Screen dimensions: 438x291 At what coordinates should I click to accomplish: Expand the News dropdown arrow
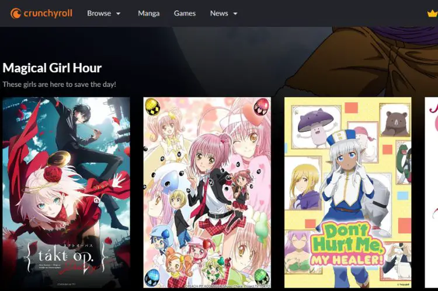pyautogui.click(x=235, y=13)
